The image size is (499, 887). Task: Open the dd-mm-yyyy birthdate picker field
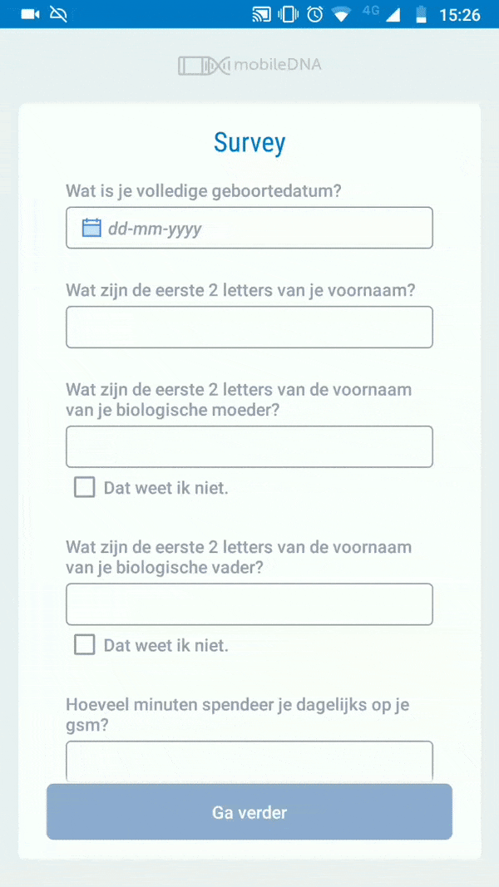point(249,228)
